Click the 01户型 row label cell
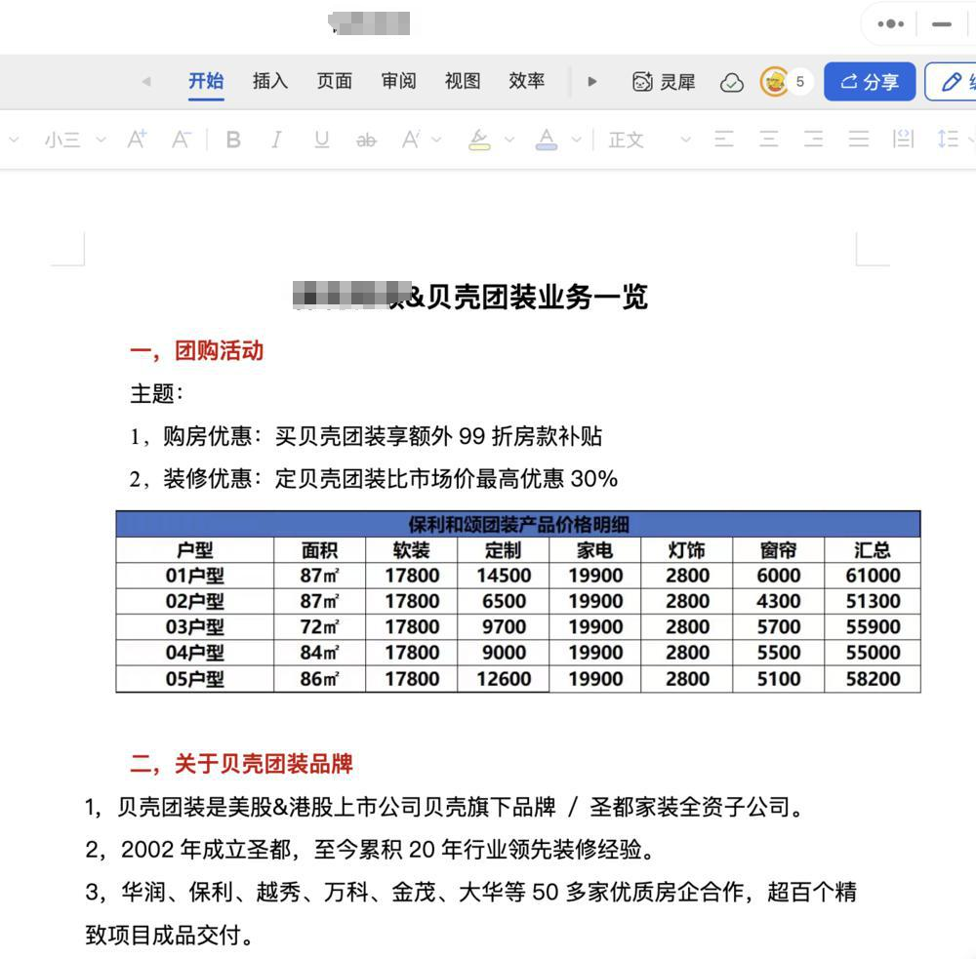Viewport: 976px width, 959px height. (x=195, y=576)
